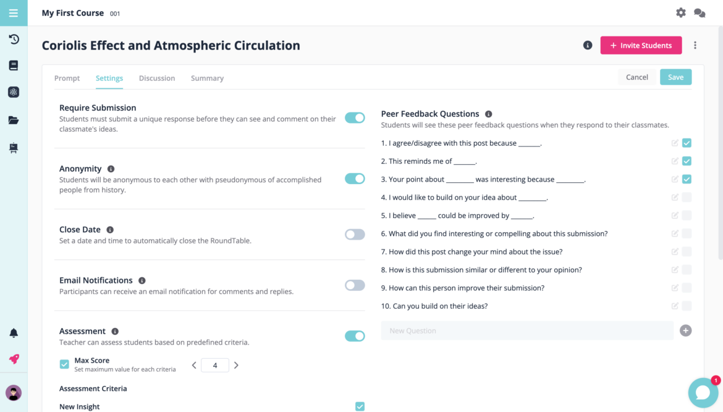Enable the Close Date toggle
The image size is (723, 412).
355,234
